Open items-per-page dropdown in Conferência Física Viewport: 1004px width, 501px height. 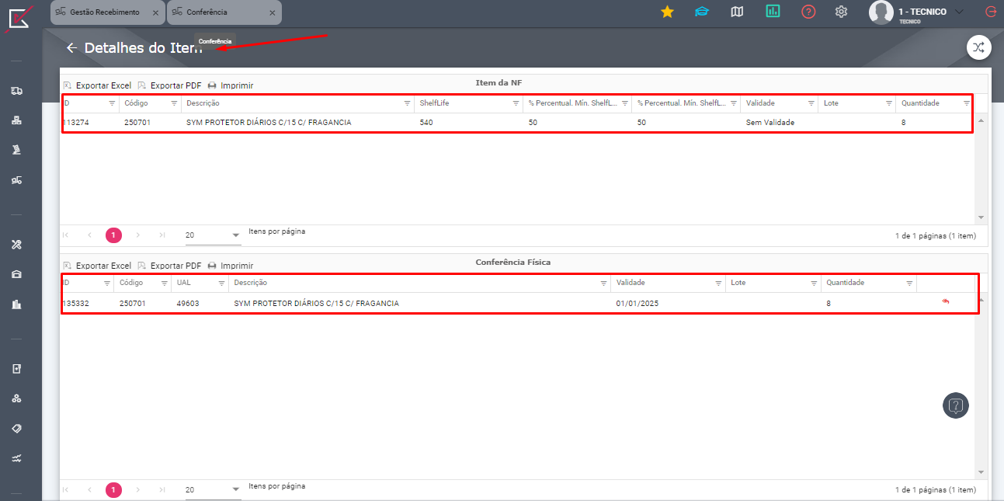[213, 489]
